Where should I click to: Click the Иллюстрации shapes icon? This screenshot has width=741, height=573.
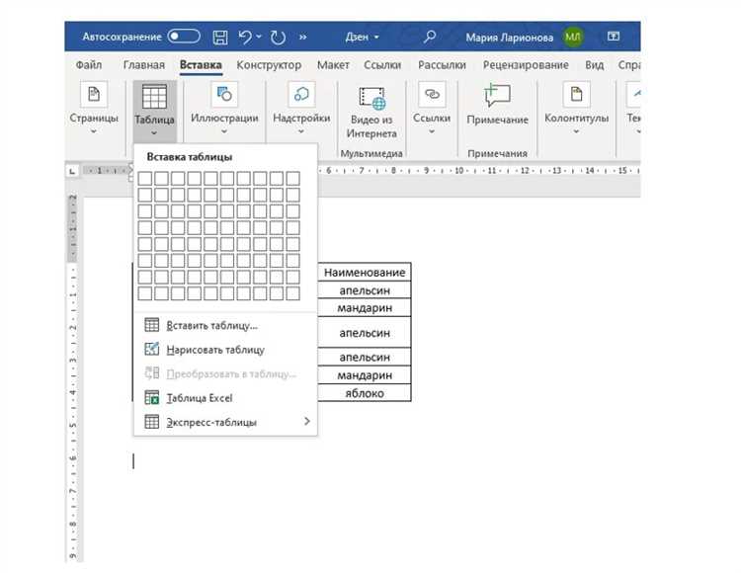(x=224, y=95)
